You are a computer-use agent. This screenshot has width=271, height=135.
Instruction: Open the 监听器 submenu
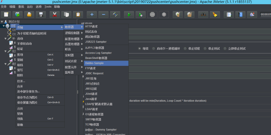74,72
